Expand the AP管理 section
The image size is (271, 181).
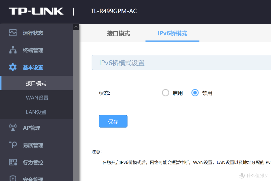(x=31, y=128)
